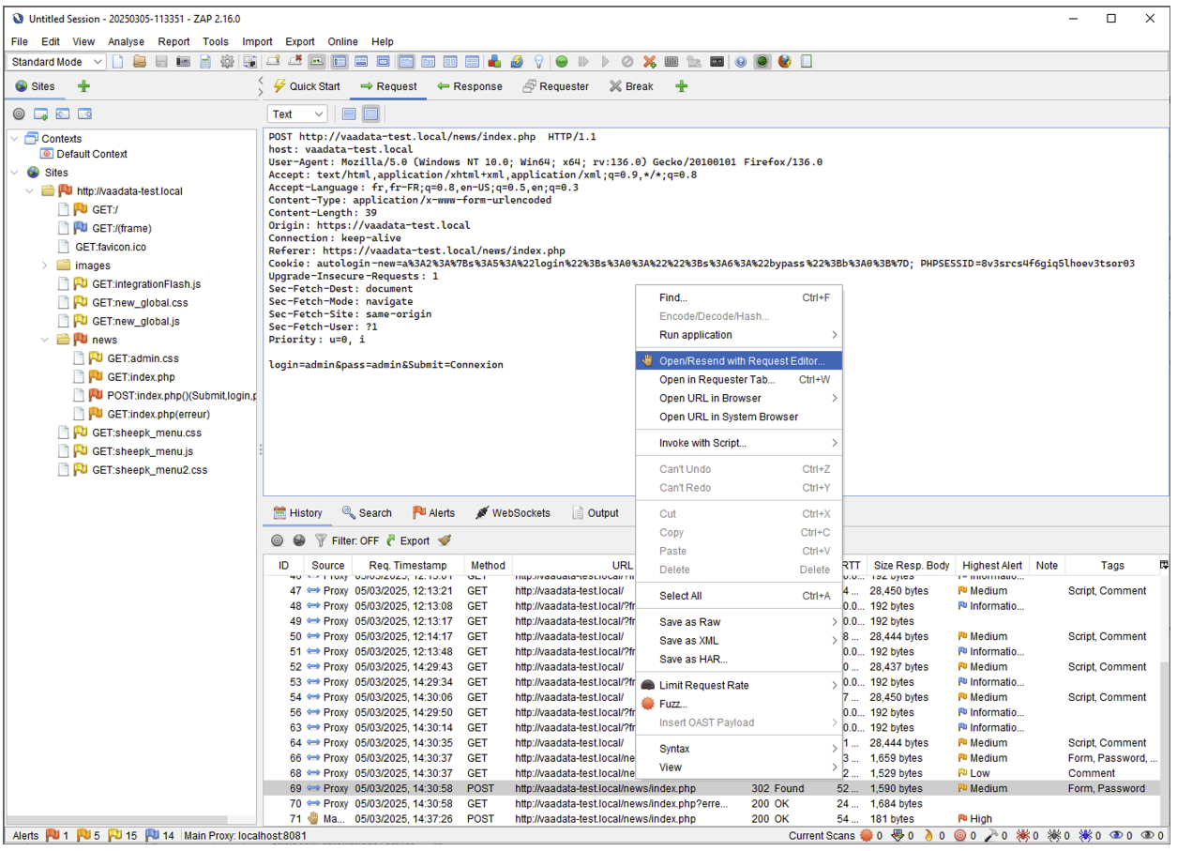This screenshot has height=851, width=1177.
Task: Click the Fuzz keyboard icon in the toolbar
Action: click(x=671, y=62)
